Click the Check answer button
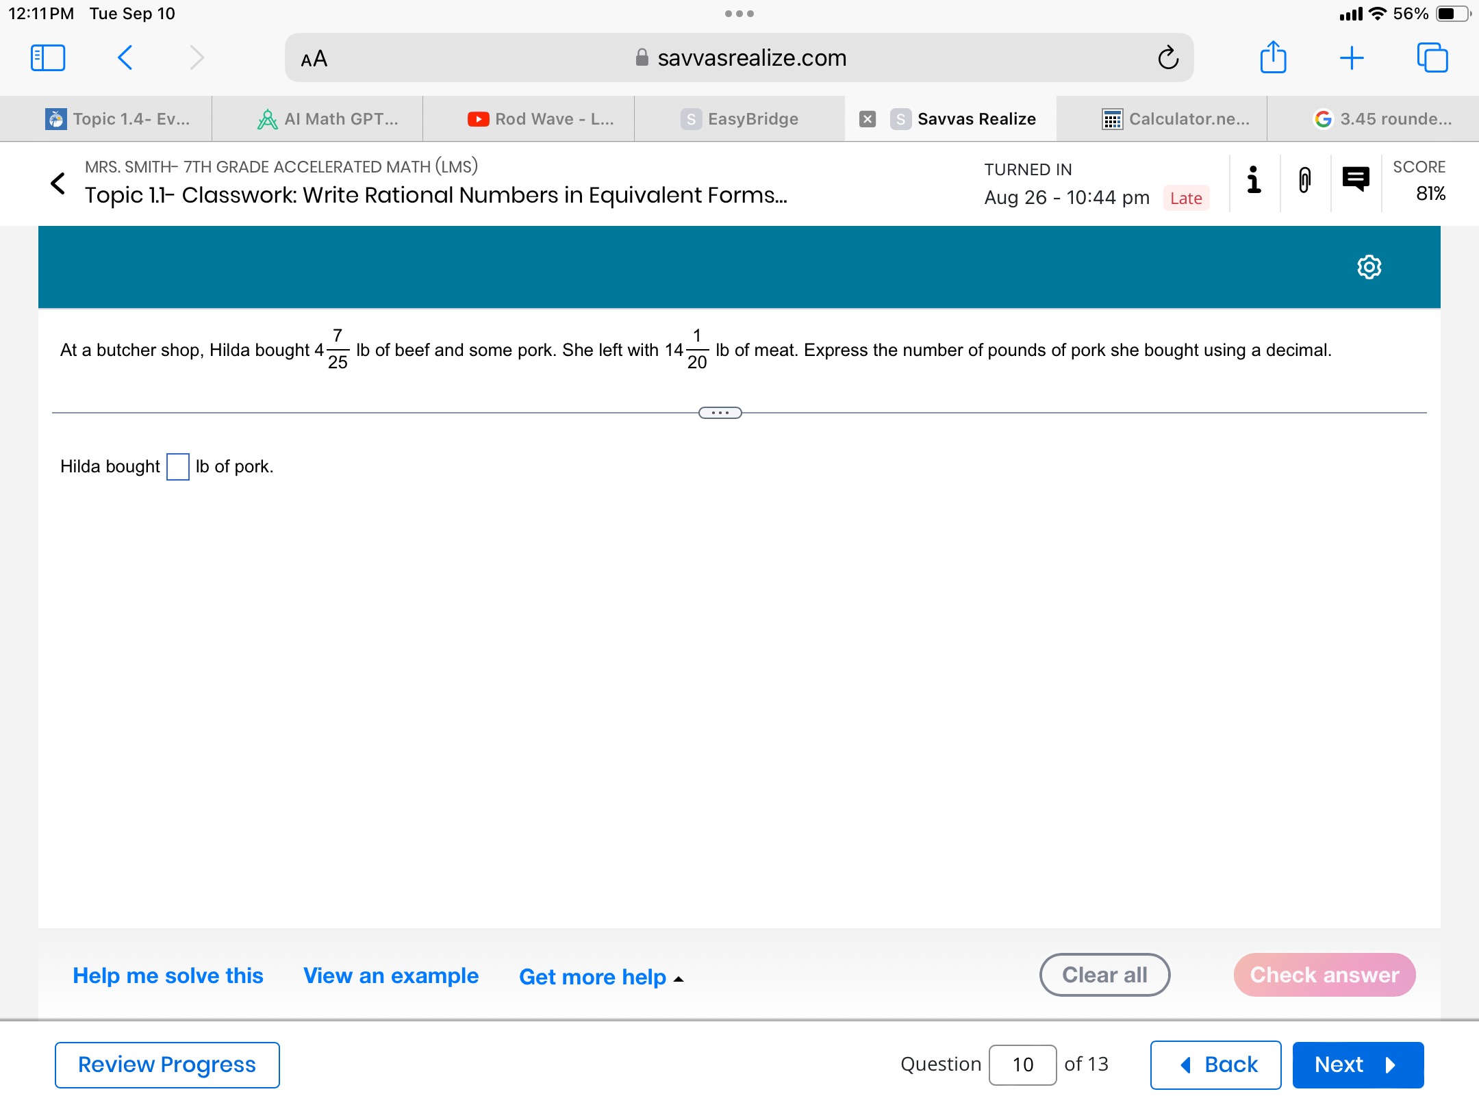The height and width of the screenshot is (1109, 1479). [1324, 975]
